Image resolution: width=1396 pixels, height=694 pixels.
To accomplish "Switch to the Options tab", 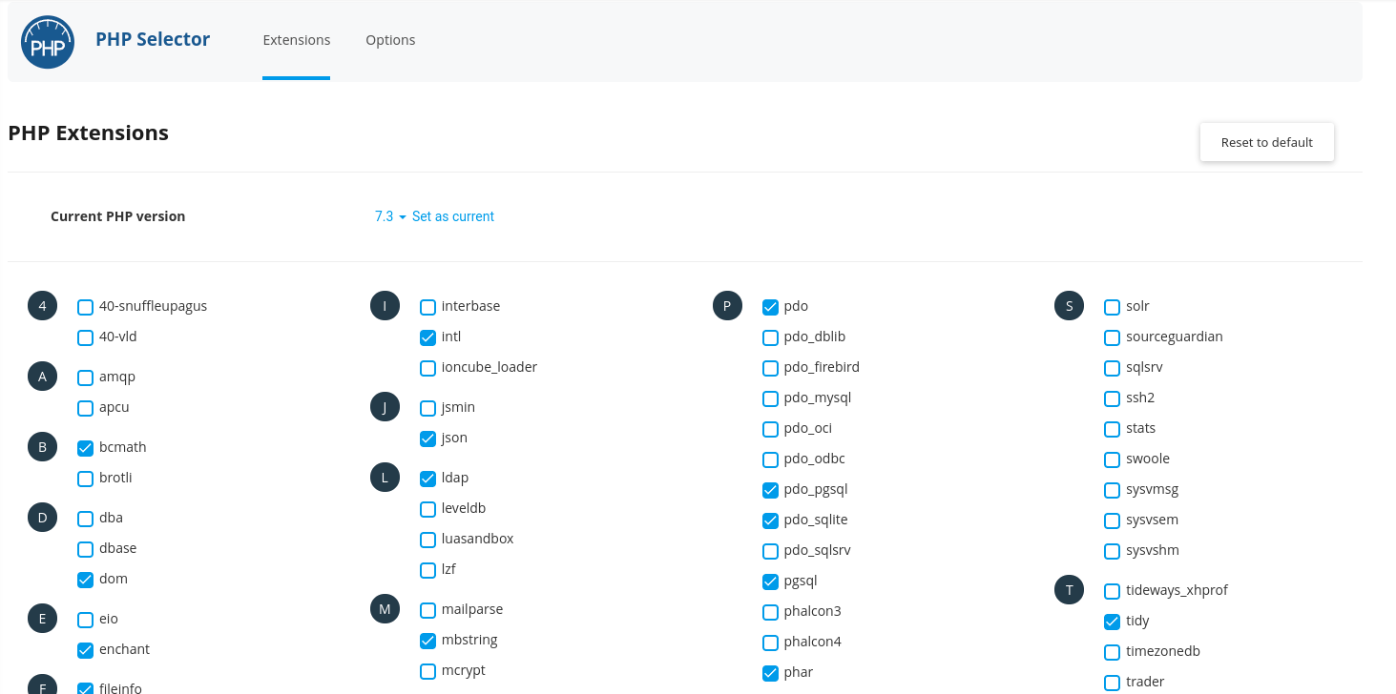I will (x=390, y=40).
